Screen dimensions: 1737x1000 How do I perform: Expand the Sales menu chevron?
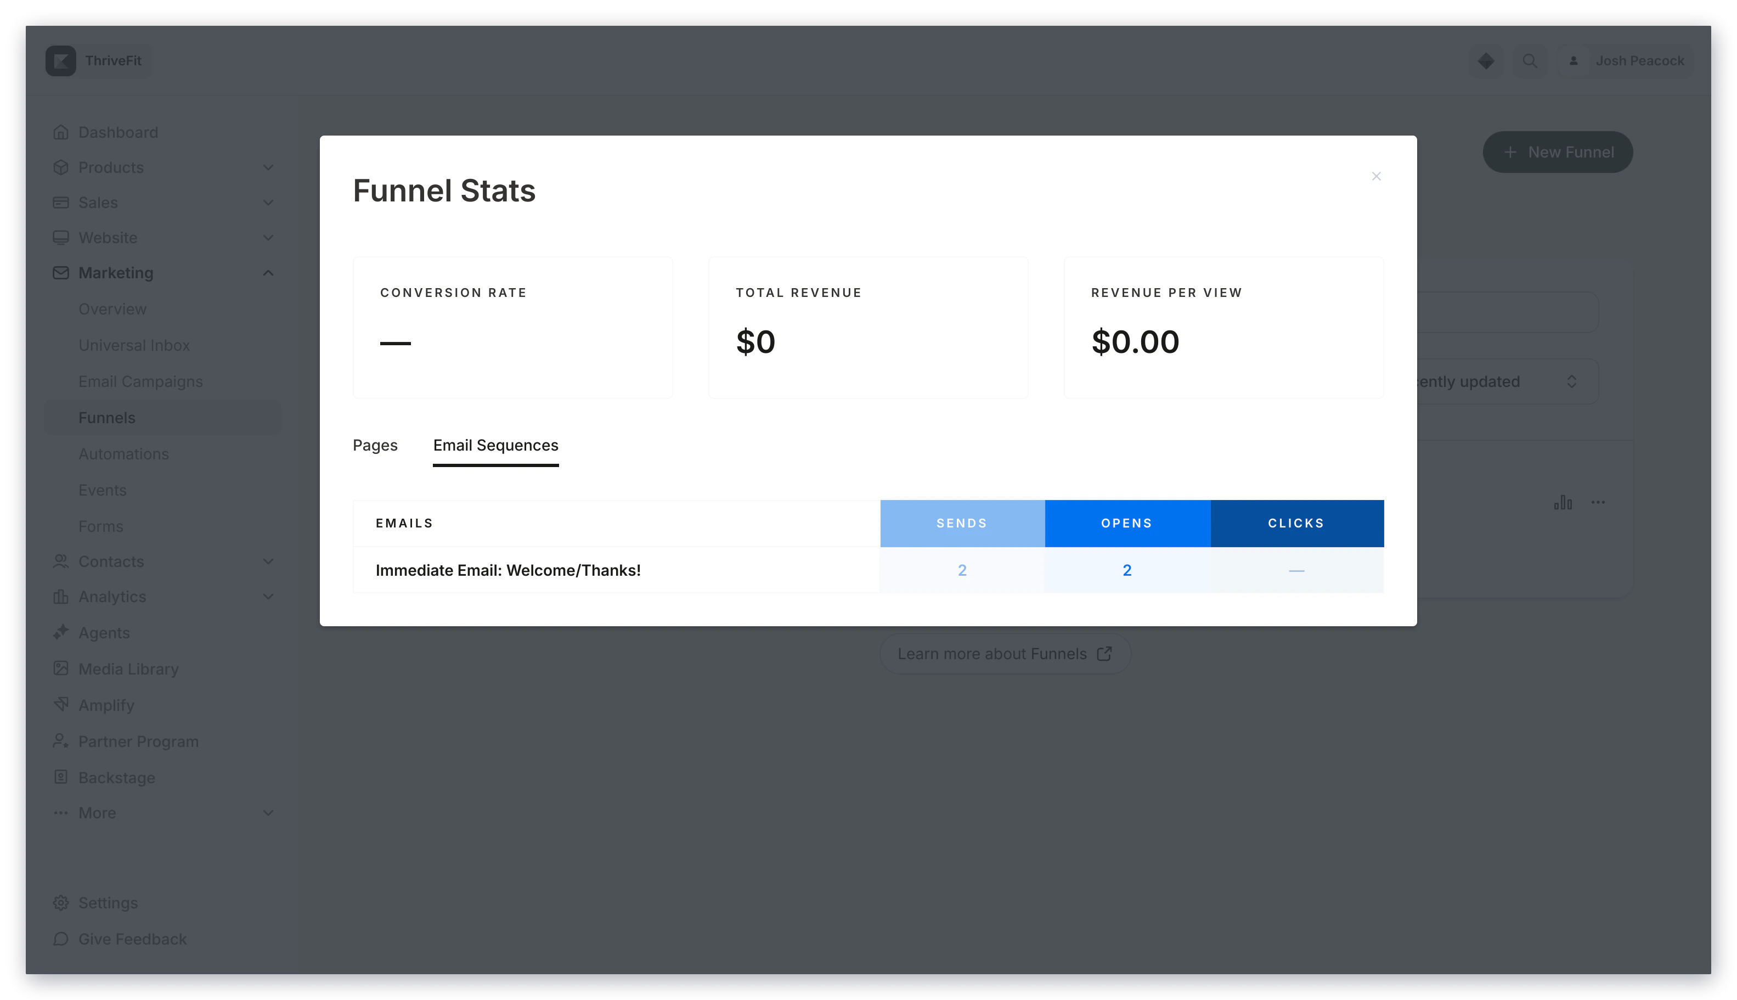(x=268, y=202)
